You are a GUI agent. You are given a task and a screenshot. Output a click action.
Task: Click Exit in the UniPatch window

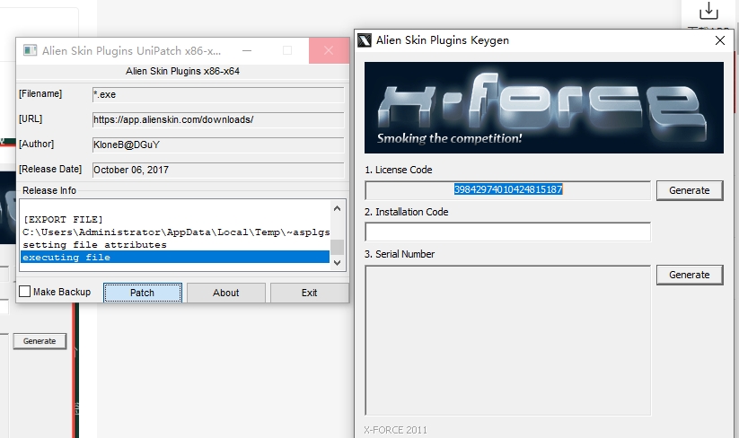click(x=309, y=293)
